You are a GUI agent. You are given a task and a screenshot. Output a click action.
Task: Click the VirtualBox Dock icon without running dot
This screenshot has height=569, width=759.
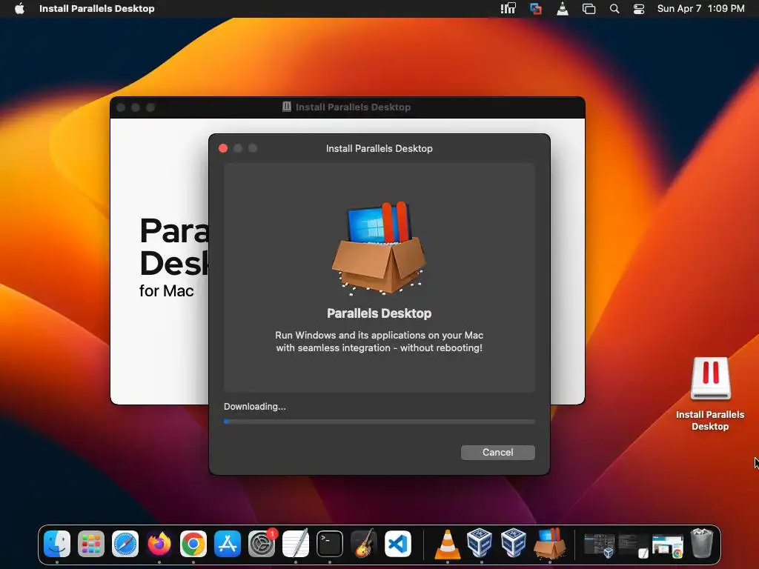[514, 543]
